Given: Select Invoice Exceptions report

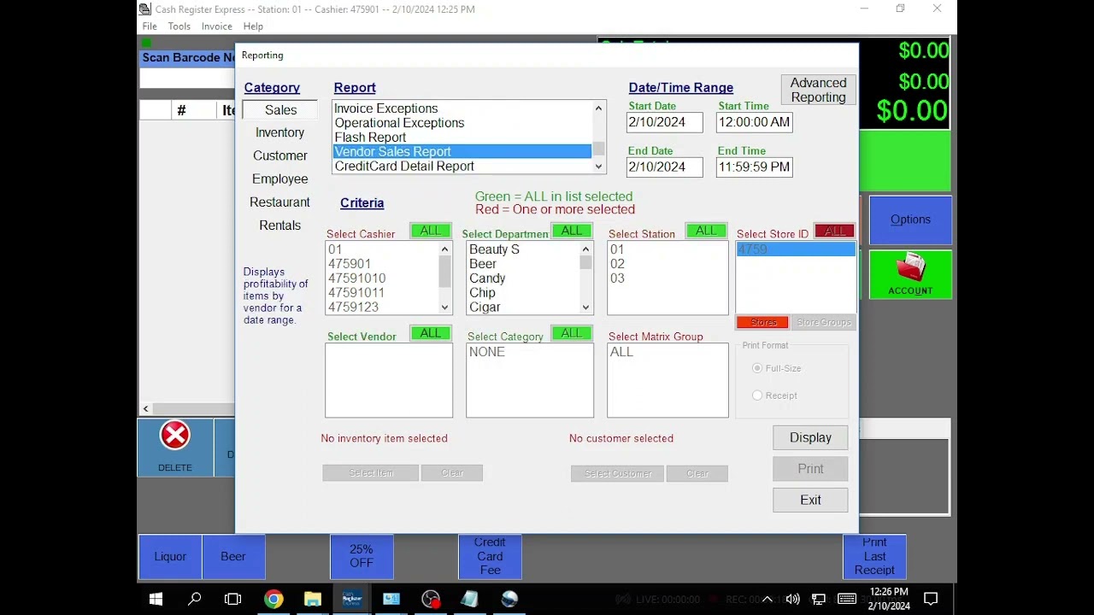Looking at the screenshot, I should [x=462, y=108].
